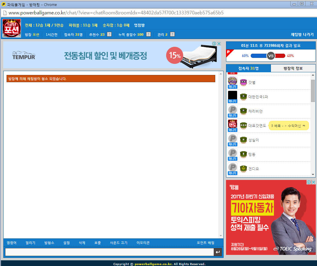Screen dimensions: 317x266
Task: Open 설정 in chat toolbar
Action: (66, 243)
